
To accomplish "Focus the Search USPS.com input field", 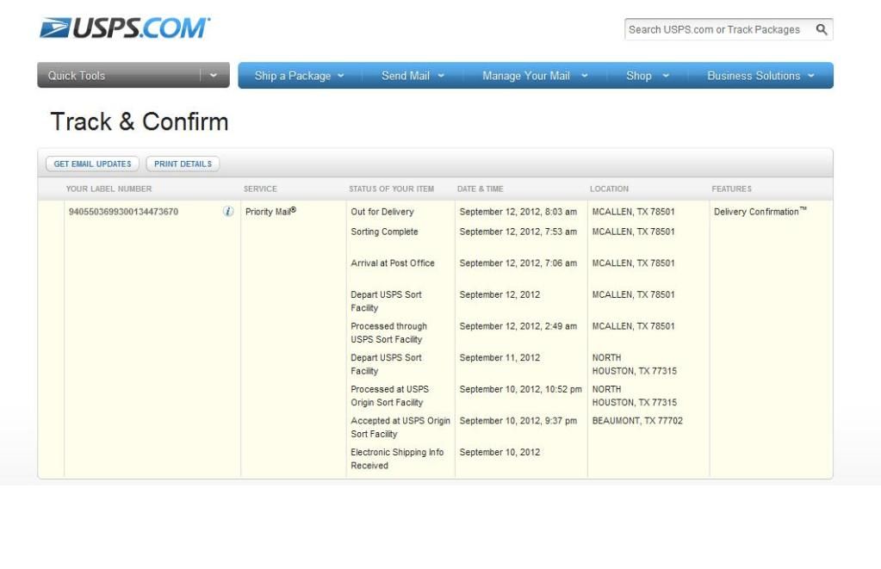I will click(x=715, y=29).
